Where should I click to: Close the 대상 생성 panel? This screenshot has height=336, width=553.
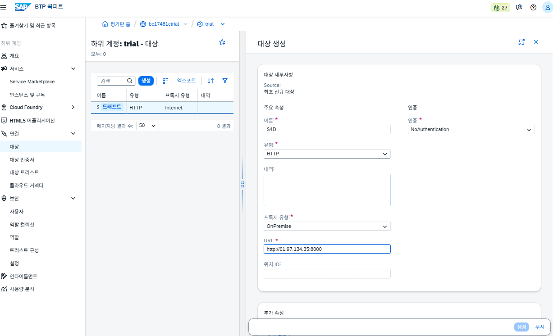click(x=536, y=42)
